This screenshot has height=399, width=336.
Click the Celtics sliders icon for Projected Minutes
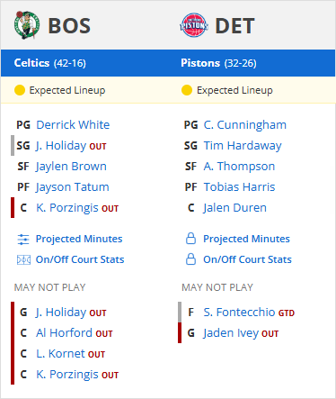[x=23, y=240]
